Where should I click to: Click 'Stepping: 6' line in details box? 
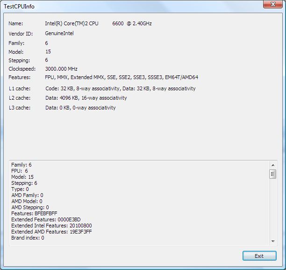tap(24, 183)
